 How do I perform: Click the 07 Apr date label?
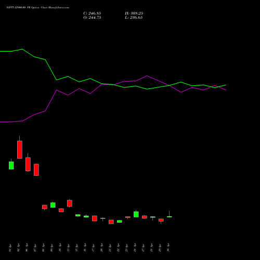35,248
